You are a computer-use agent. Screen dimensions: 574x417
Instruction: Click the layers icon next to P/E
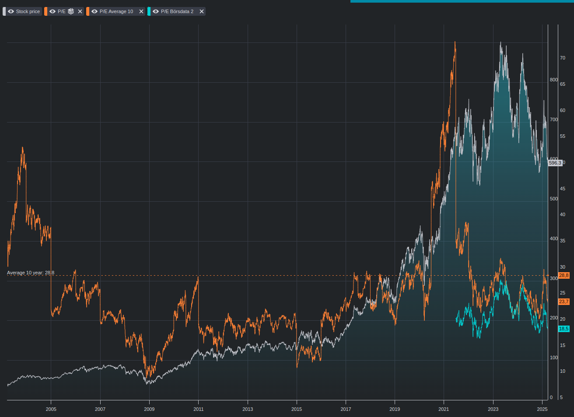(71, 11)
